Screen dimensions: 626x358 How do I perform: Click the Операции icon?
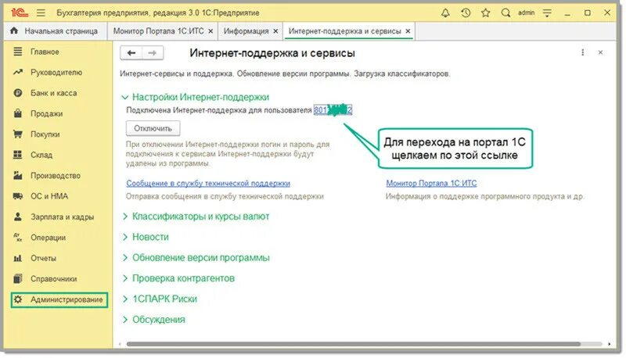point(17,237)
